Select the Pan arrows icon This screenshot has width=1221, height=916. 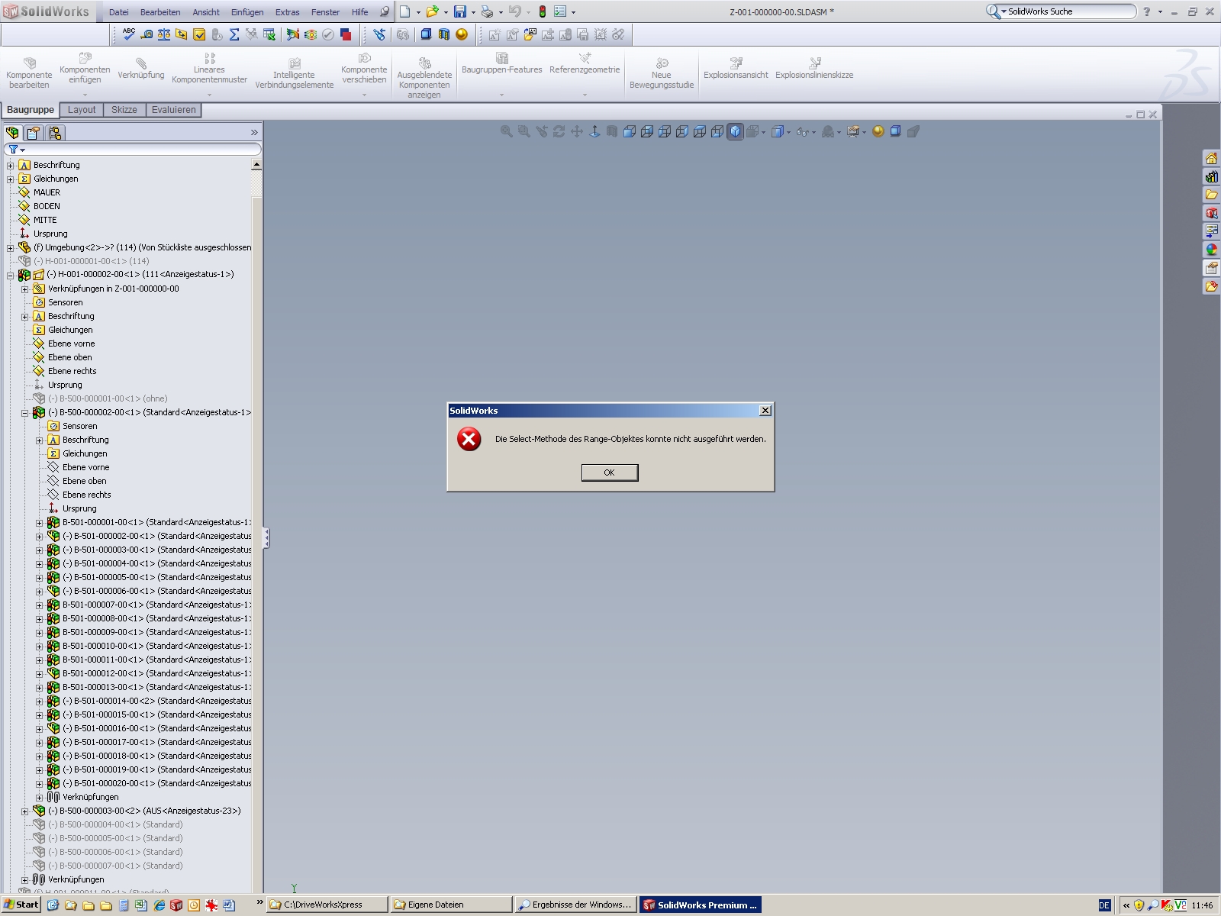[577, 131]
